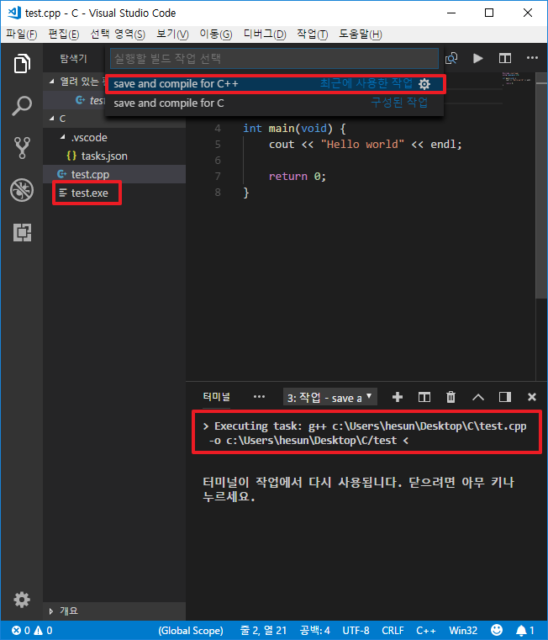This screenshot has height=640, width=548.
Task: Open the Search view in activity bar
Action: 22,106
